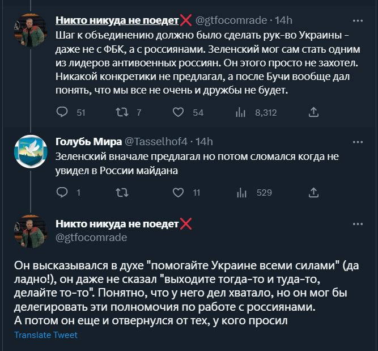Share the first tweet by gtfocomrade
This screenshot has height=351, width=378.
pos(313,112)
